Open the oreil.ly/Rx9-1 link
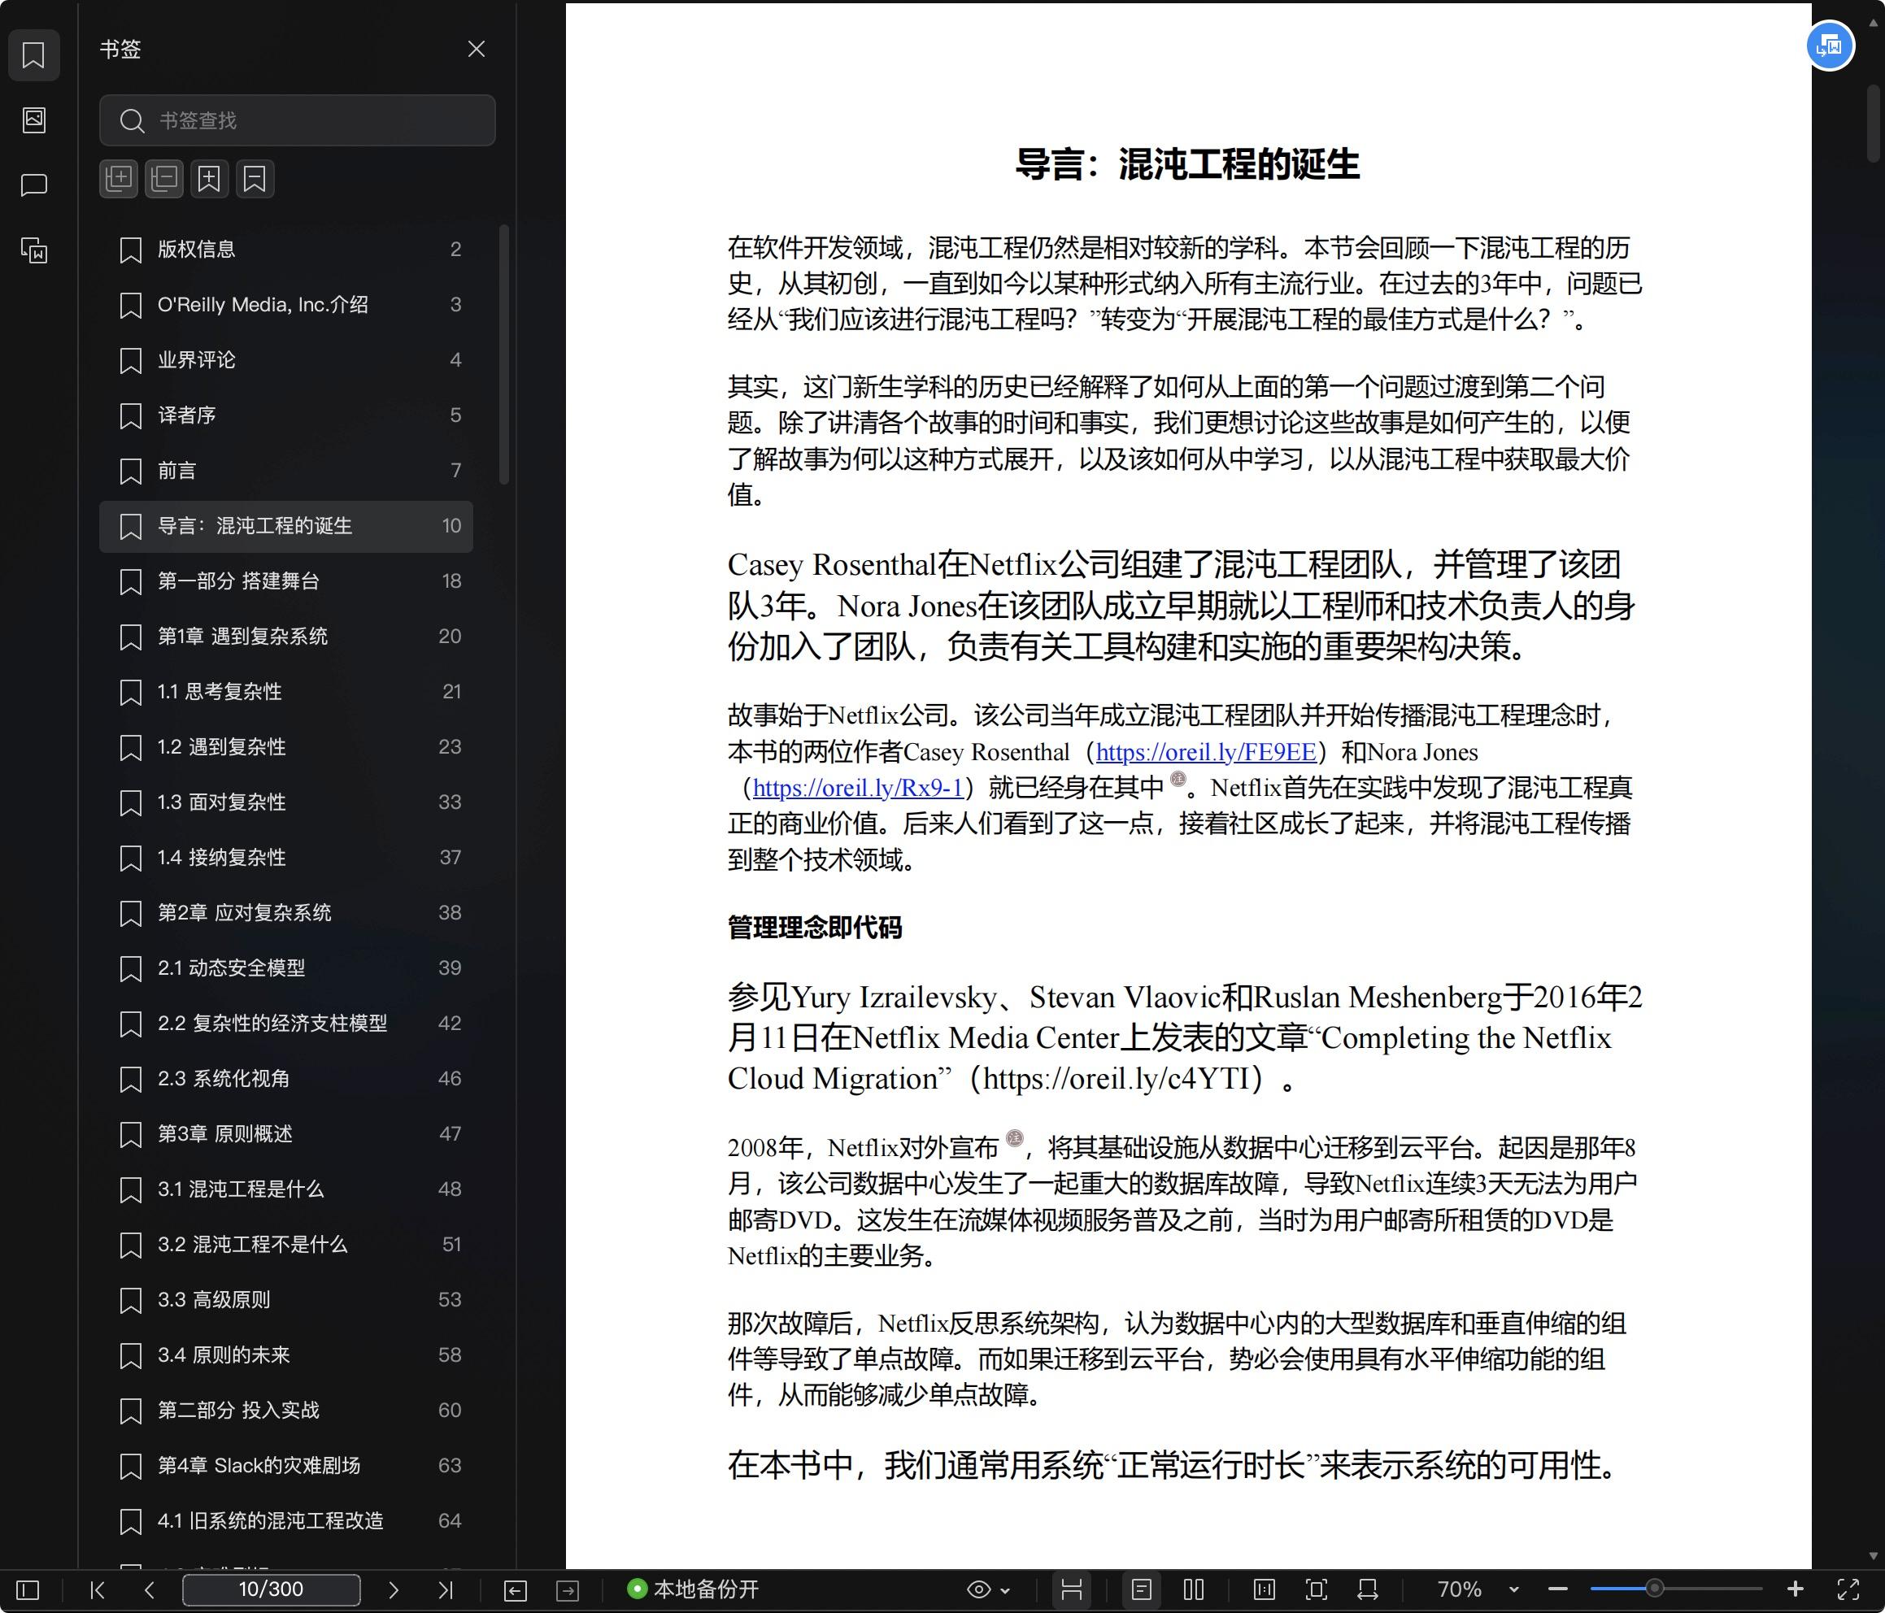This screenshot has width=1885, height=1613. click(x=858, y=787)
